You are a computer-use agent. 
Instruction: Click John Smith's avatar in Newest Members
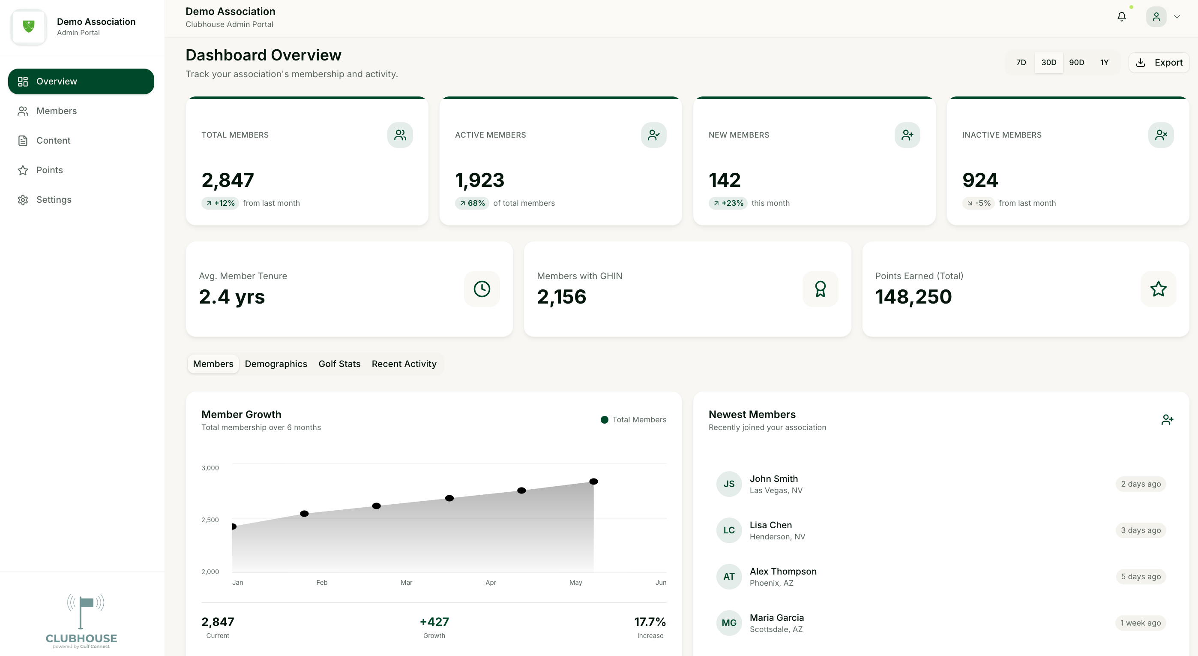(729, 484)
